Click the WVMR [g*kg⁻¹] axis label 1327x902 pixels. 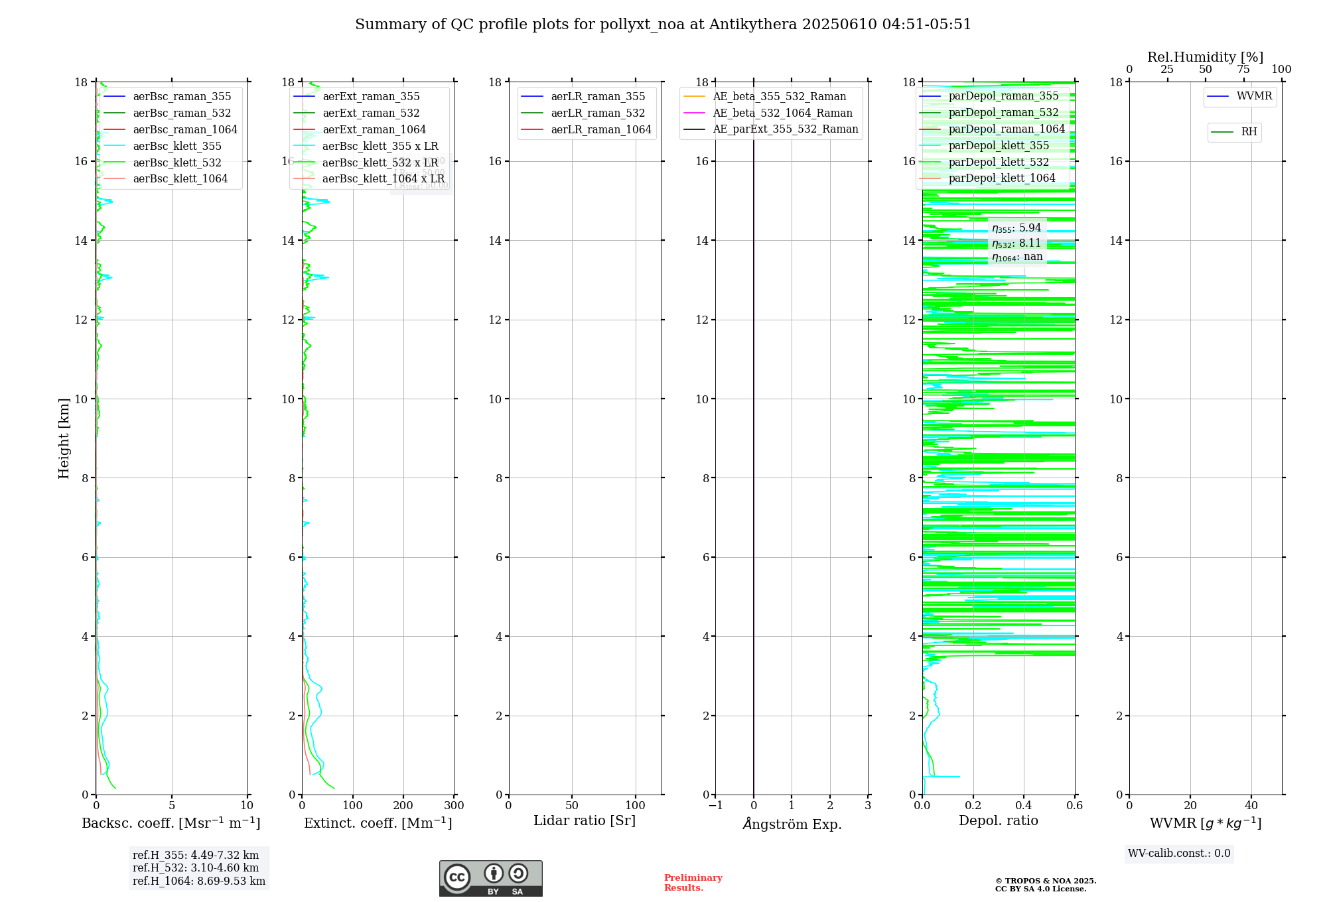(x=1206, y=823)
